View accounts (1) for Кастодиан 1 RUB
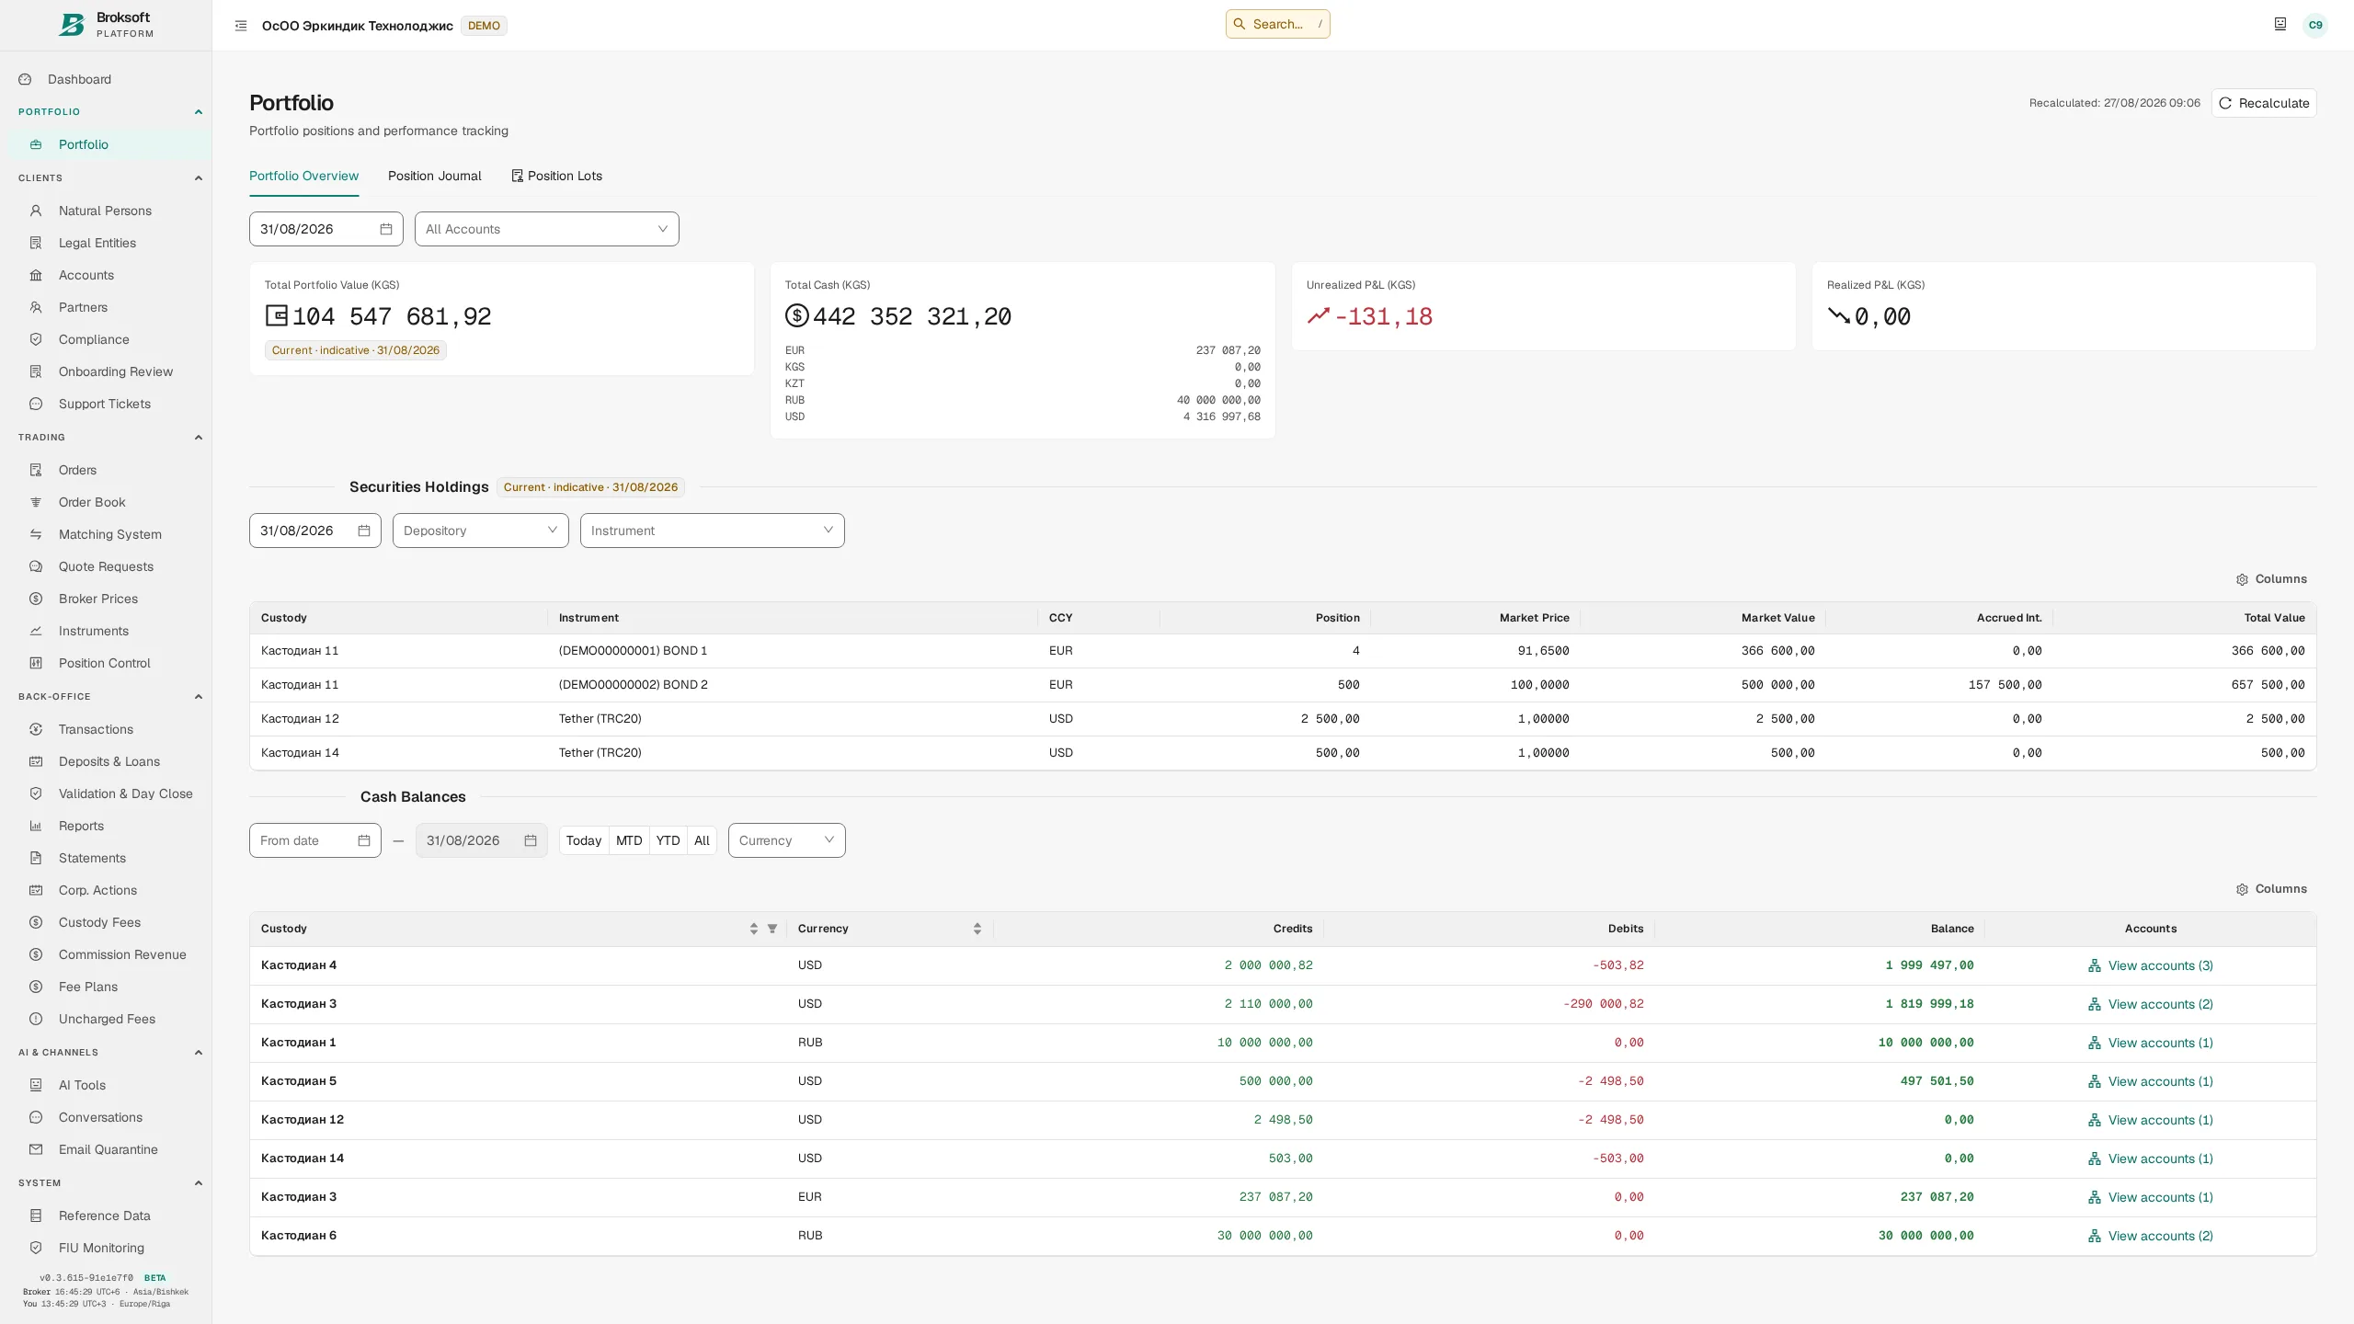Viewport: 2354px width, 1324px height. tap(2151, 1043)
